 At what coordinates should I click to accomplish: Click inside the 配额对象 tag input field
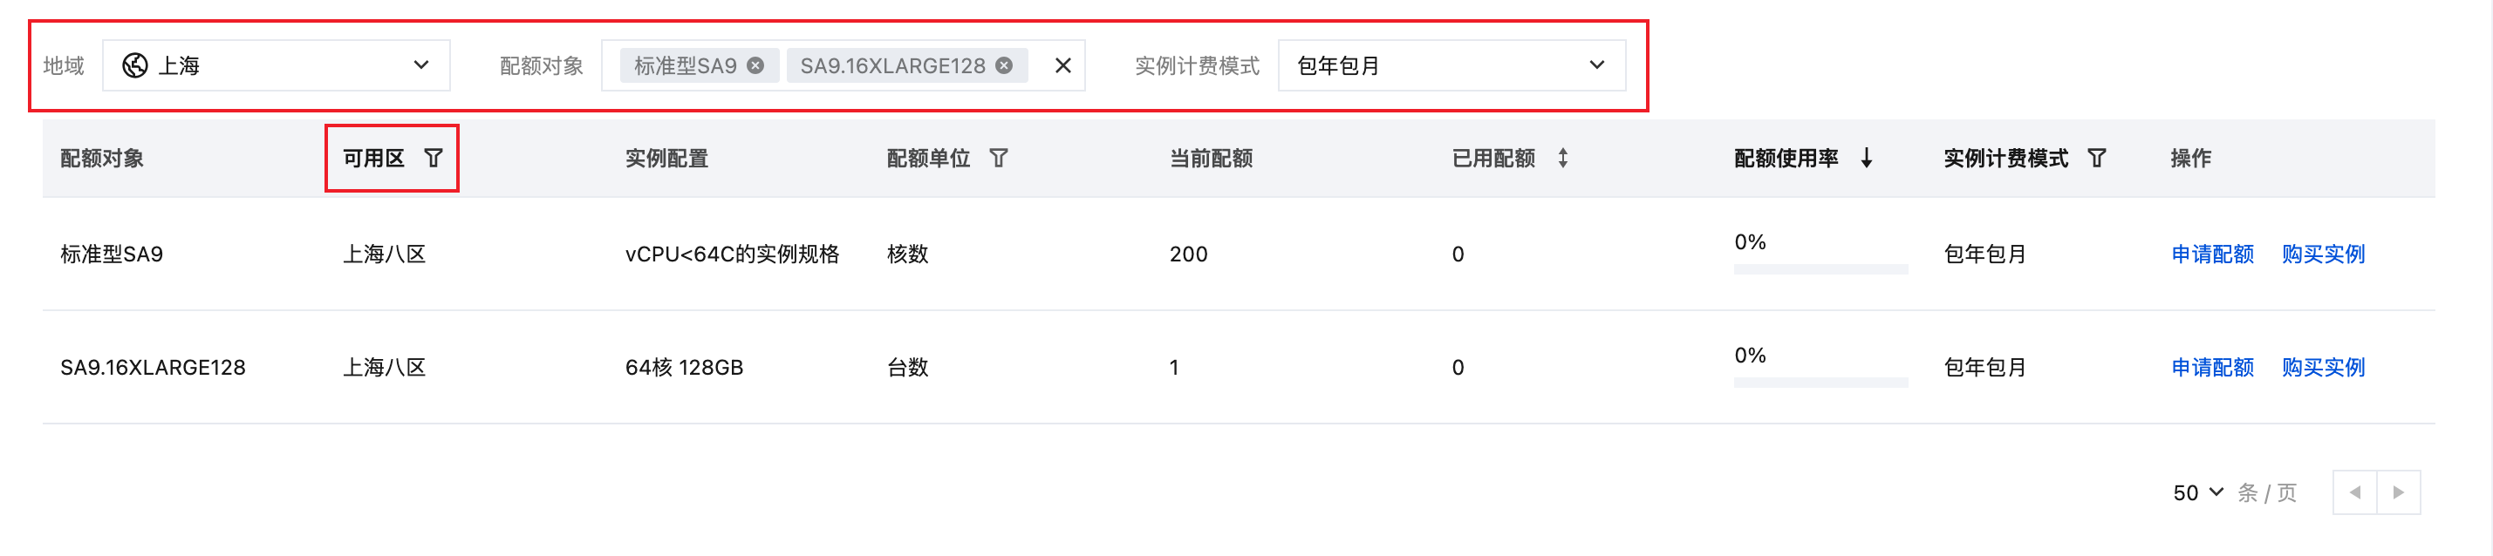[x=1041, y=65]
